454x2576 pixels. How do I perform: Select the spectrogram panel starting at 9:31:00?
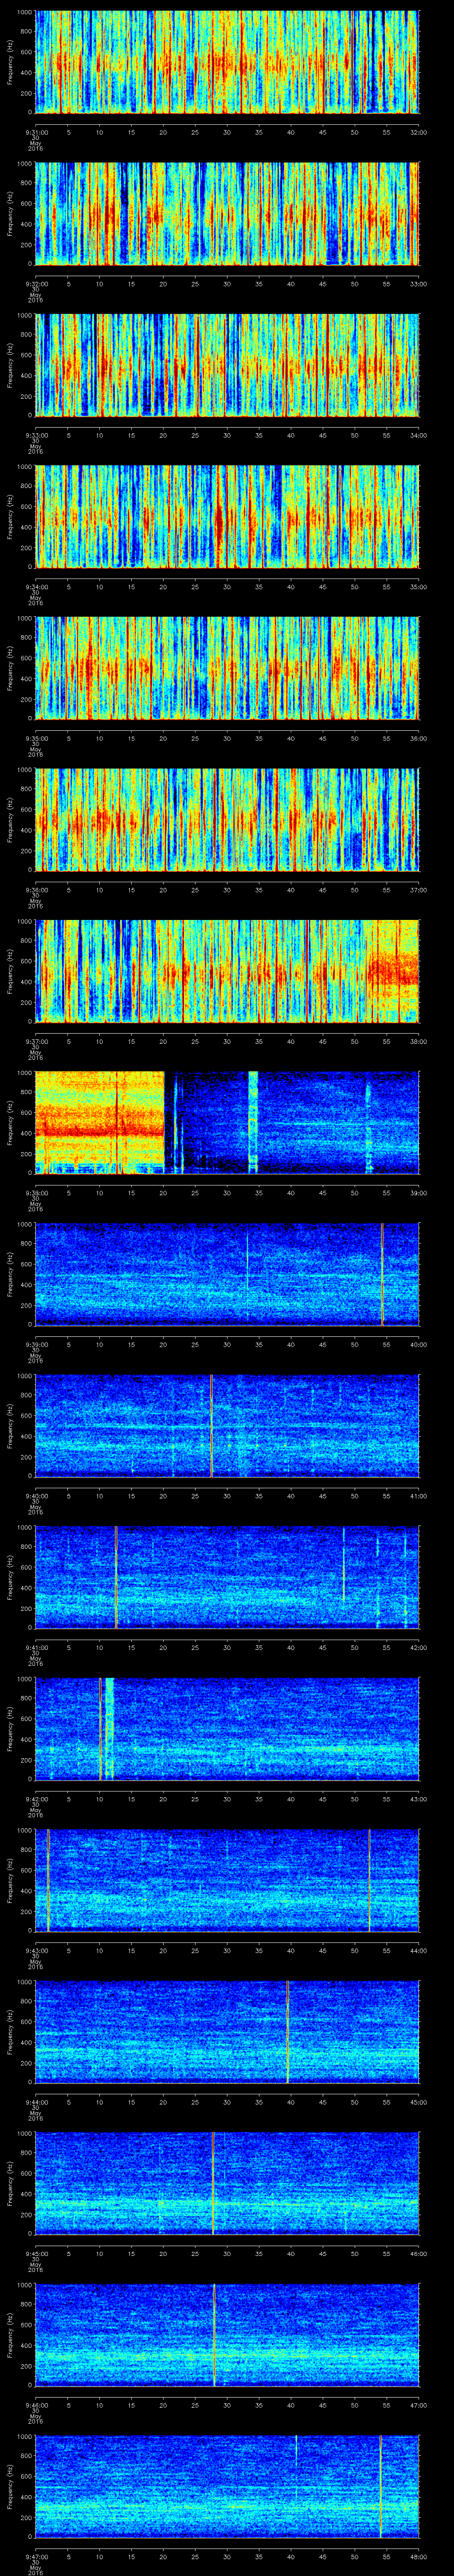pyautogui.click(x=227, y=62)
